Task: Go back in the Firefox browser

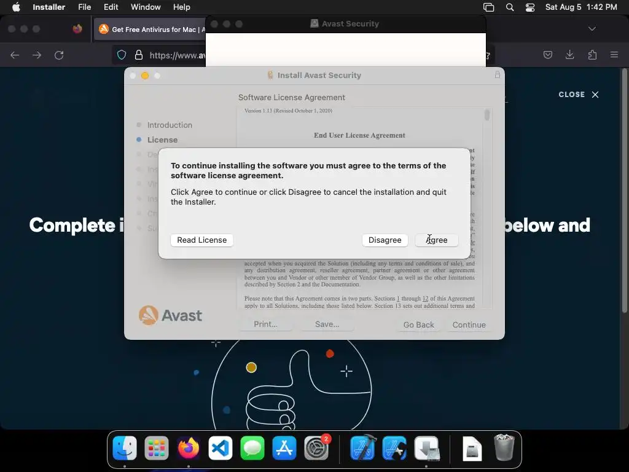Action: [x=15, y=55]
